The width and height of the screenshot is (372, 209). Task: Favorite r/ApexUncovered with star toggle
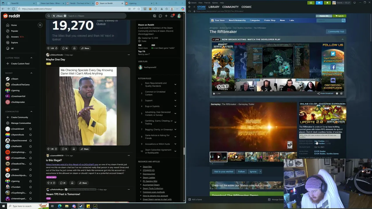pos(31,140)
